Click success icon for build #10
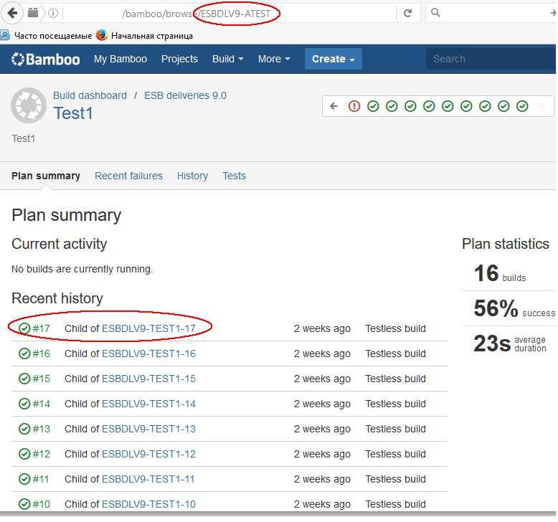Viewport: 558px width, 522px height. [x=24, y=504]
